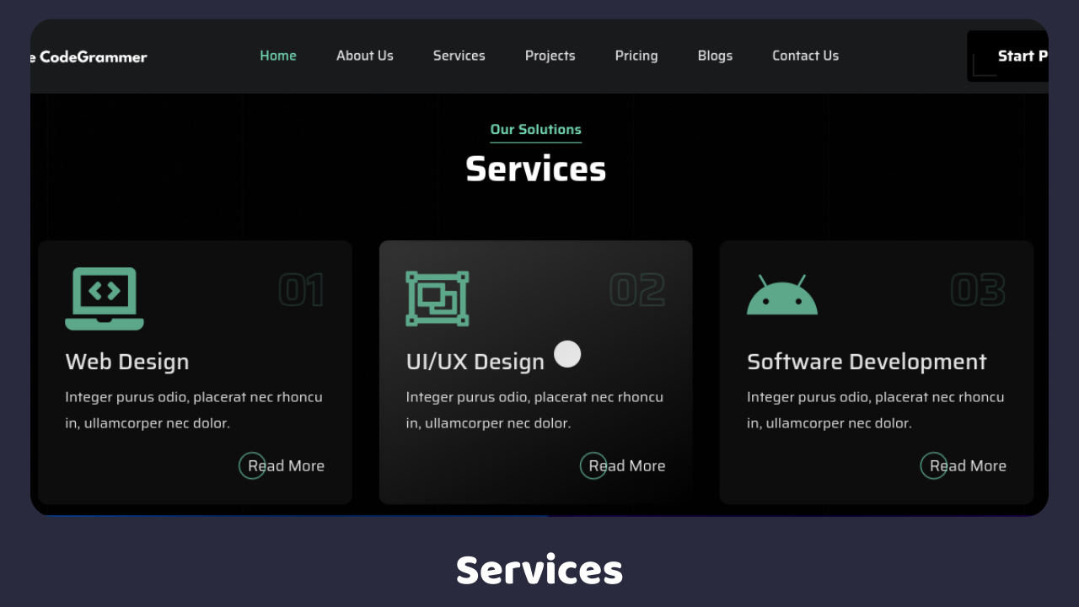Click the number 02 badge on UI/UX Design card
The image size is (1079, 607).
coord(637,289)
